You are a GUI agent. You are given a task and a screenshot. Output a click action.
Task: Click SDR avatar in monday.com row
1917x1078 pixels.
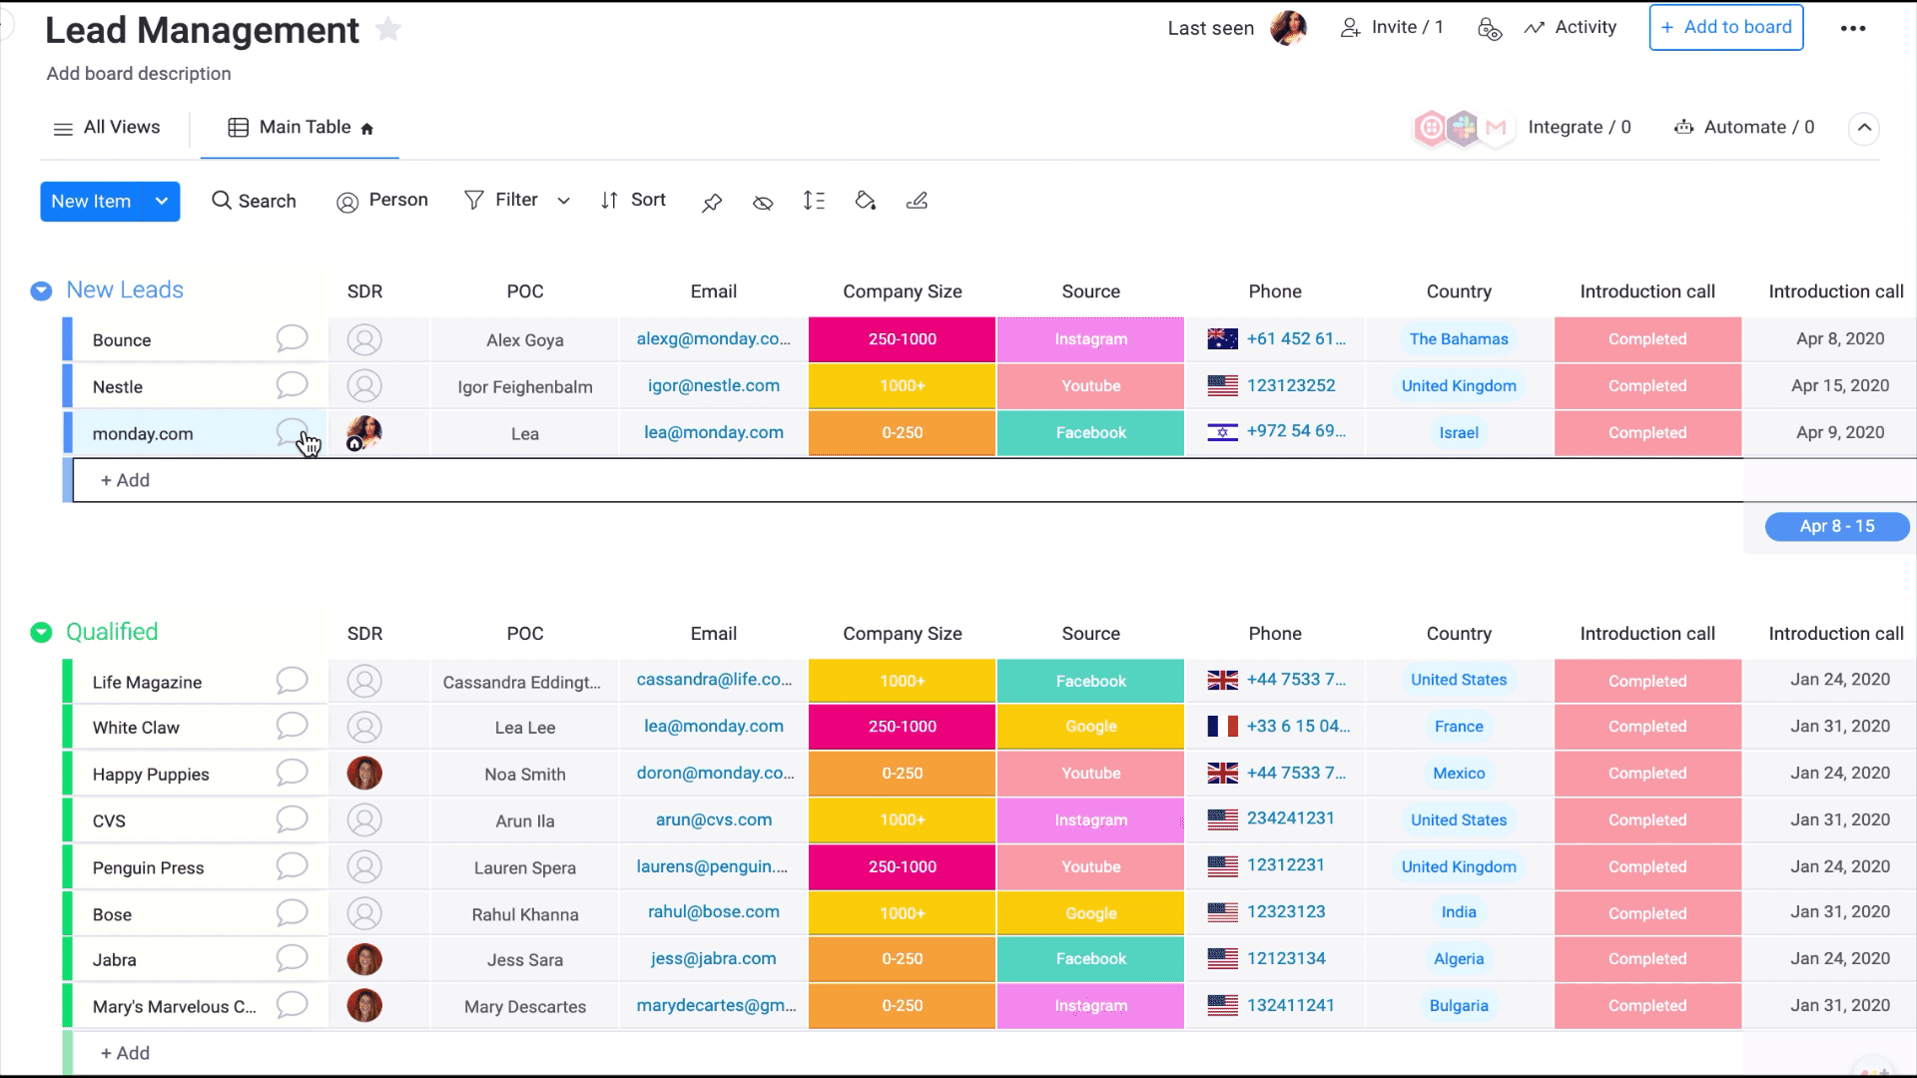(x=364, y=433)
